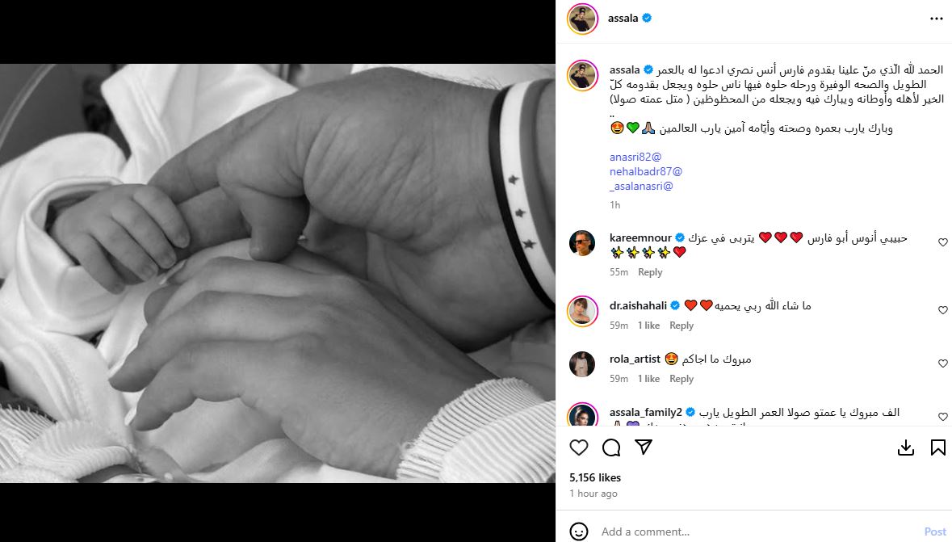Screen dimensions: 952x542
Task: Open the three-dot more options menu
Action: point(936,19)
